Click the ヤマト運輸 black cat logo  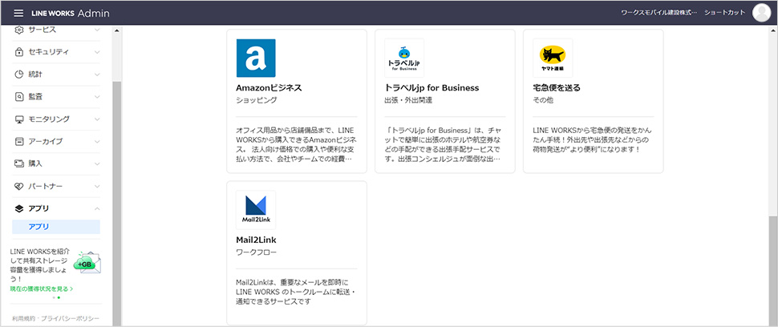tap(553, 58)
